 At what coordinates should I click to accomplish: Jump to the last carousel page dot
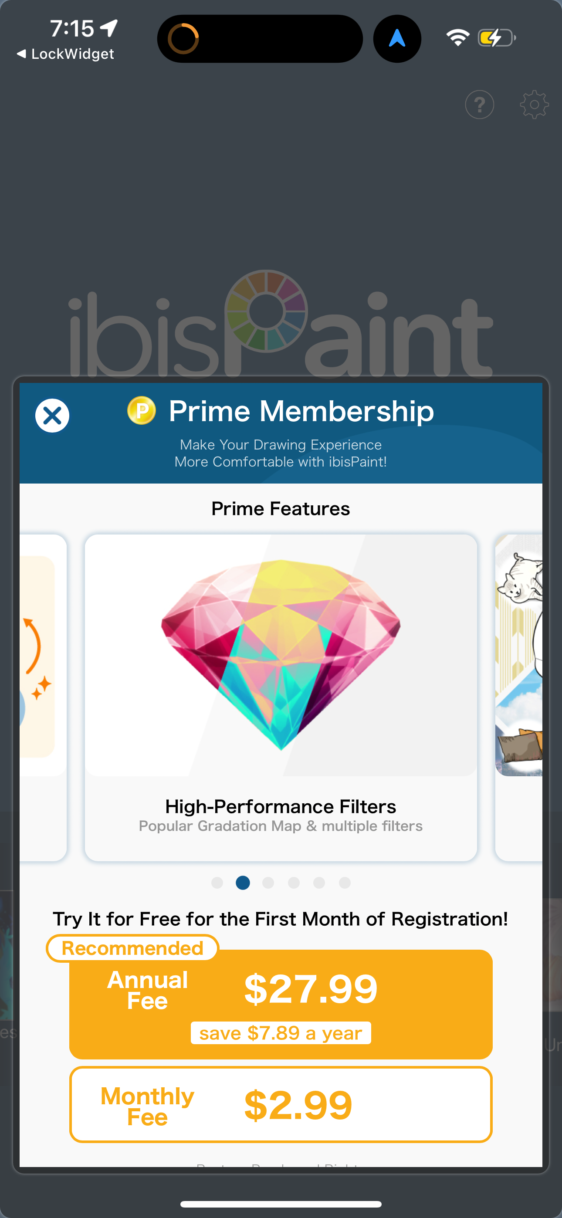click(x=345, y=881)
